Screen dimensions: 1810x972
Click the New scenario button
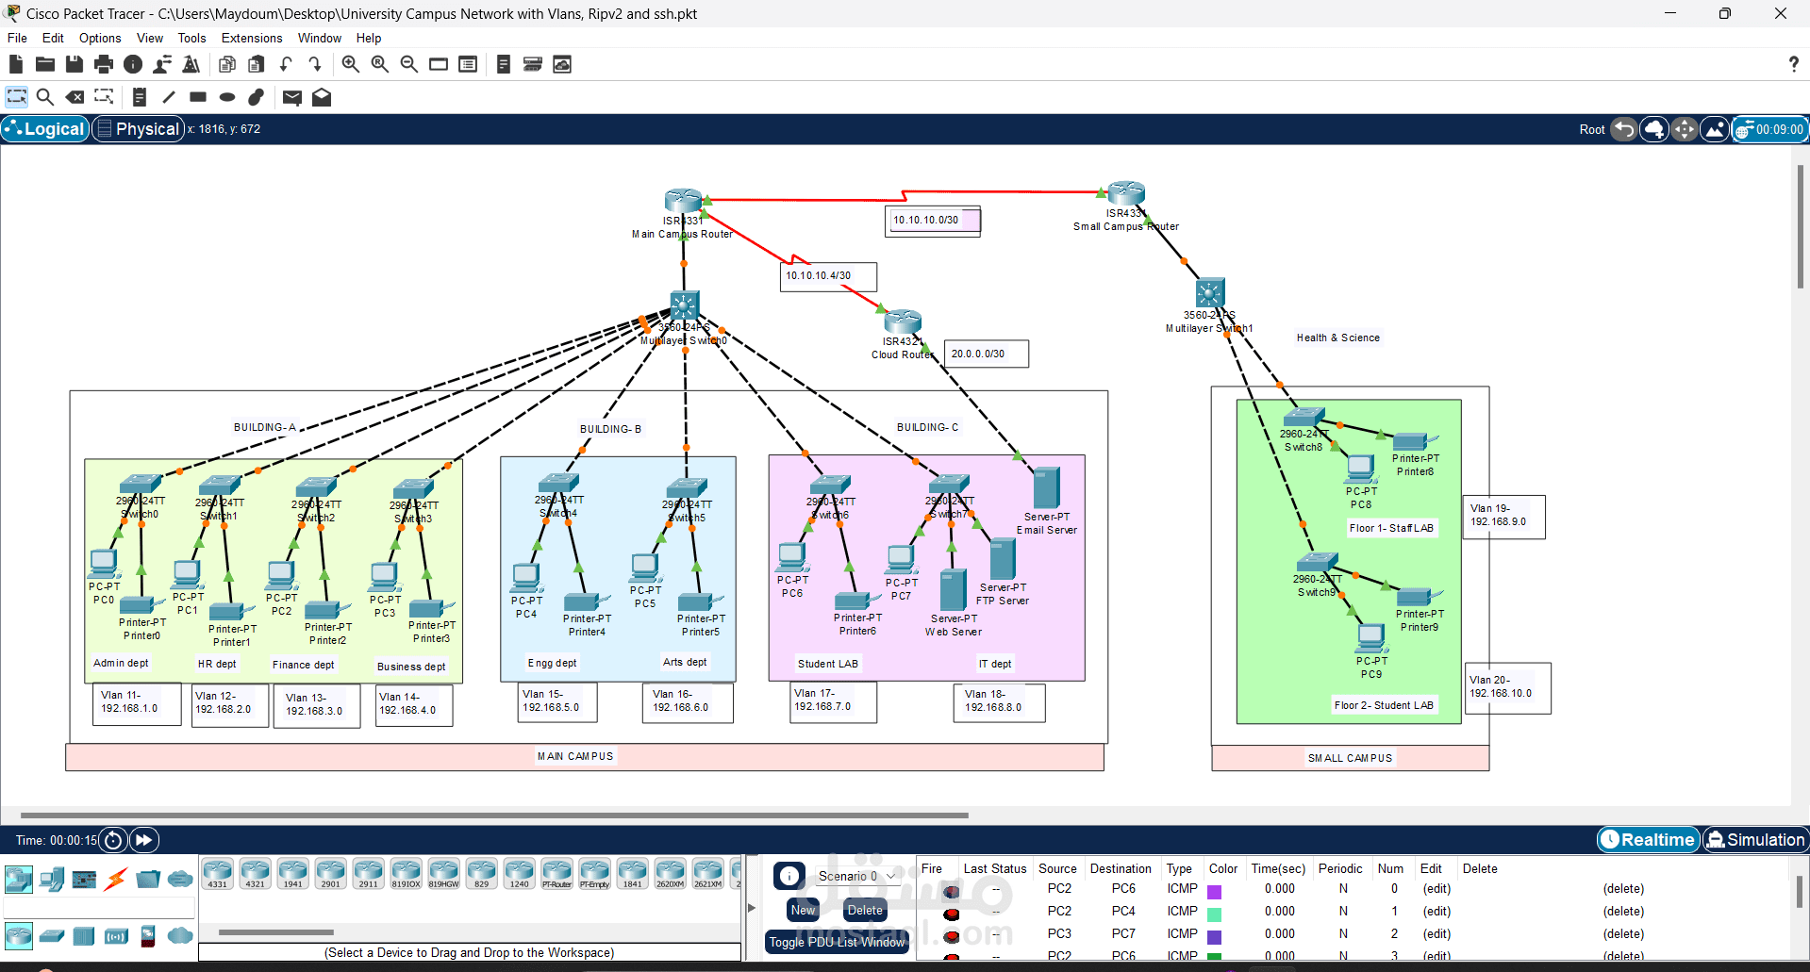(x=803, y=910)
